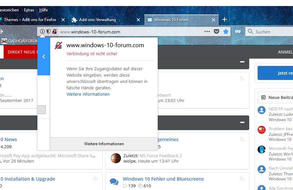Click avatar beside Nach Umstel post
The height and width of the screenshot is (190, 293).
(x=262, y=169)
